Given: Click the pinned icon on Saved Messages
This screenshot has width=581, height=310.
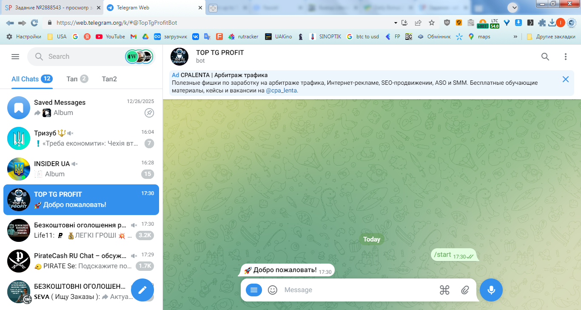Looking at the screenshot, I should (x=149, y=113).
